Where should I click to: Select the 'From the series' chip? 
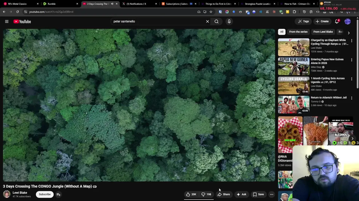298,32
